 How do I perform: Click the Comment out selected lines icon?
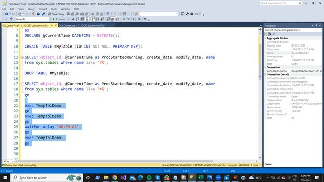124,19
